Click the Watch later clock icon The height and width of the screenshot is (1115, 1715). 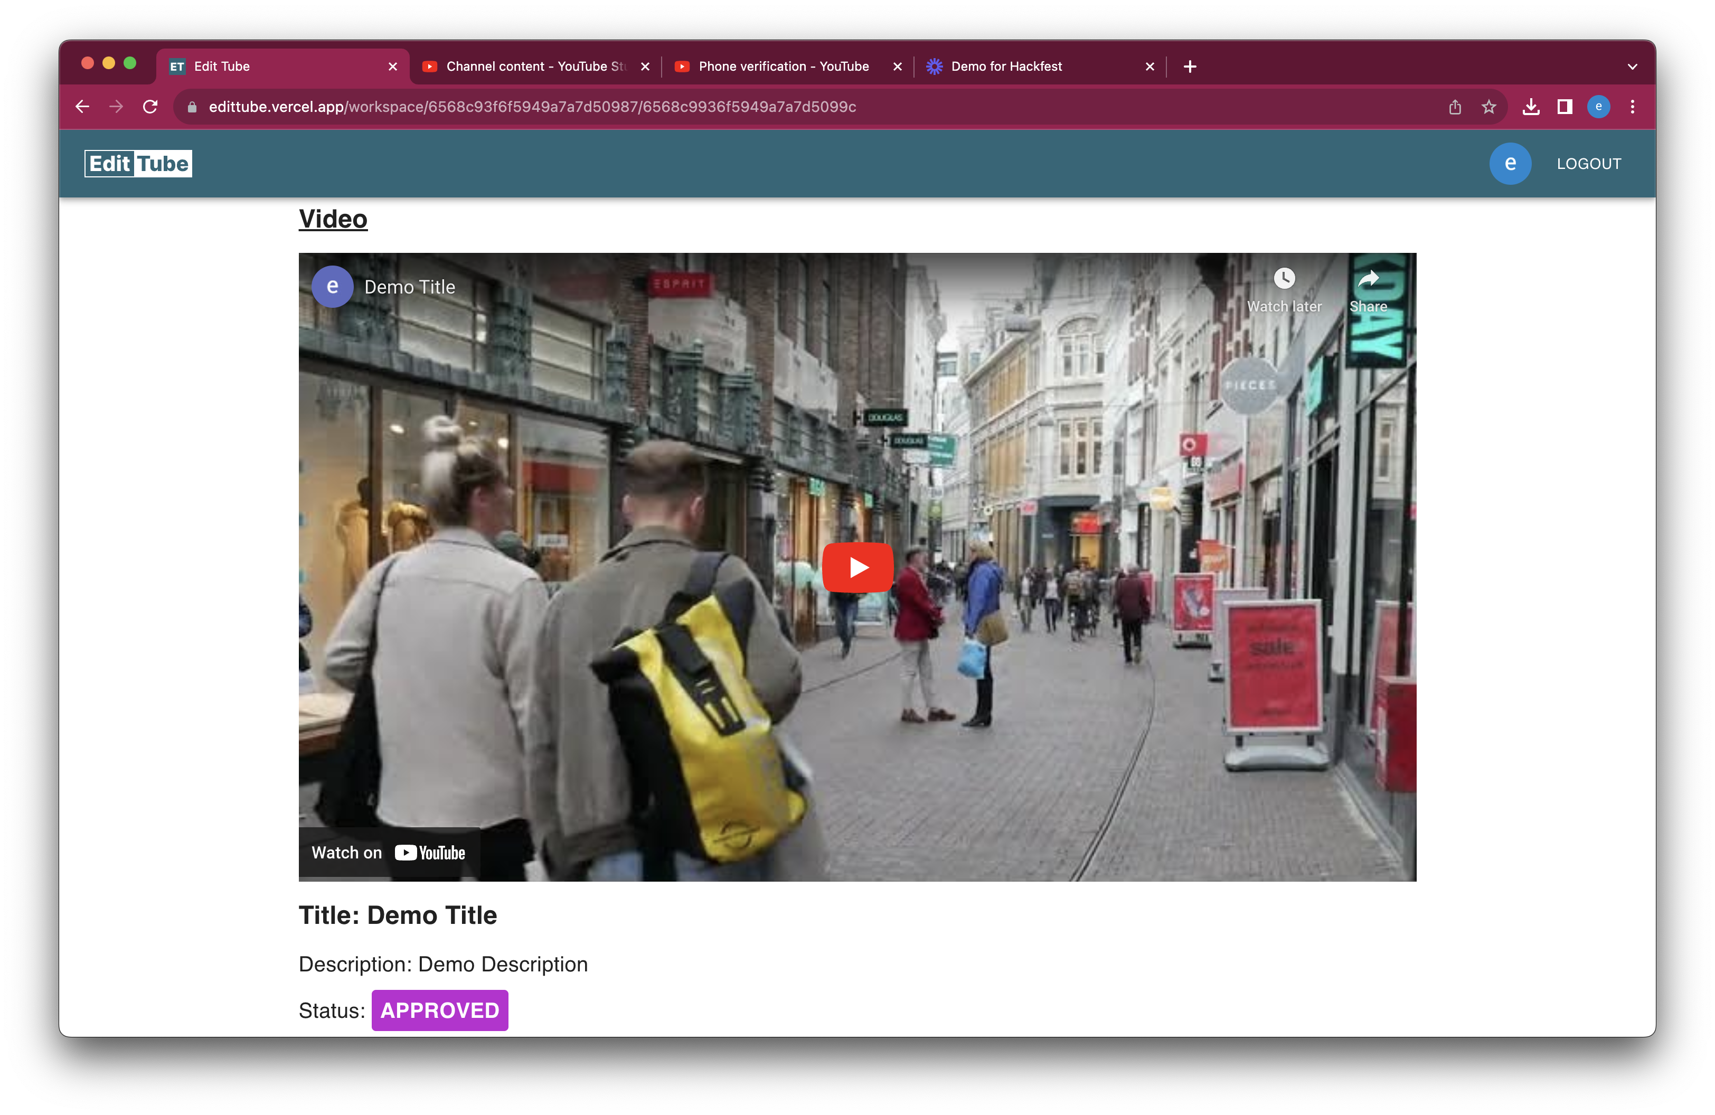pyautogui.click(x=1284, y=278)
